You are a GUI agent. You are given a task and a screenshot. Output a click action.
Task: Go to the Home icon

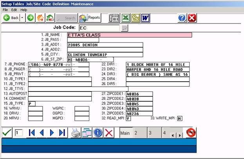(x=40, y=18)
